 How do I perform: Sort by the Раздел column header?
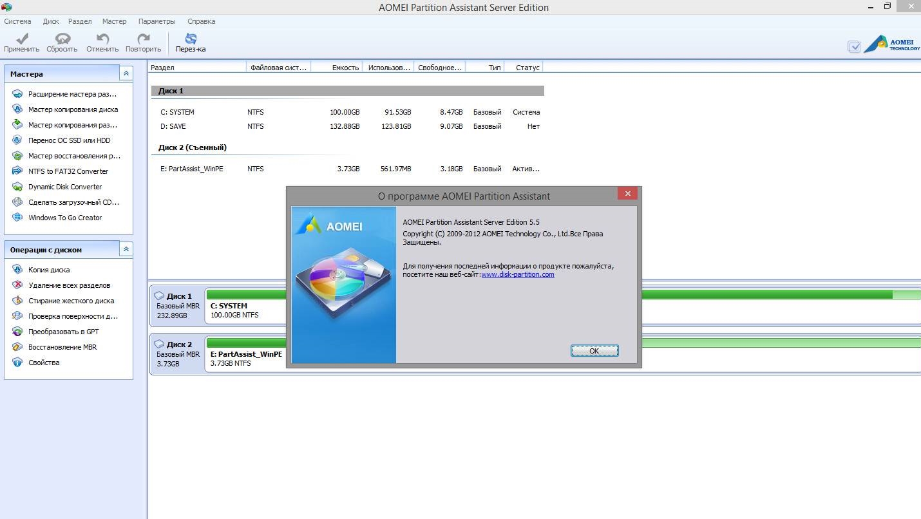197,67
